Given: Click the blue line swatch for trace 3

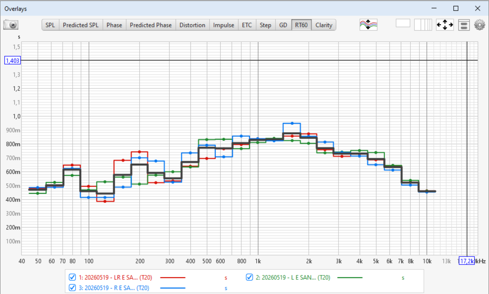Looking at the screenshot, I should pyautogui.click(x=173, y=288).
